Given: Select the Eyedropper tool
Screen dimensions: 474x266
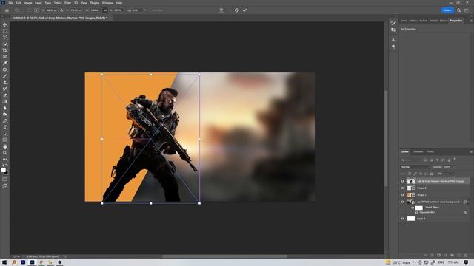Looking at the screenshot, I should [5, 63].
